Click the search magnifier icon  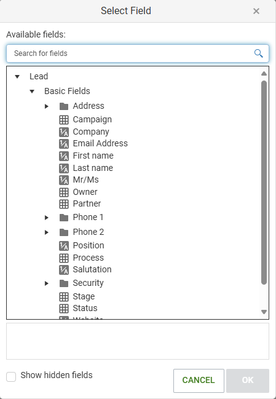click(x=258, y=53)
